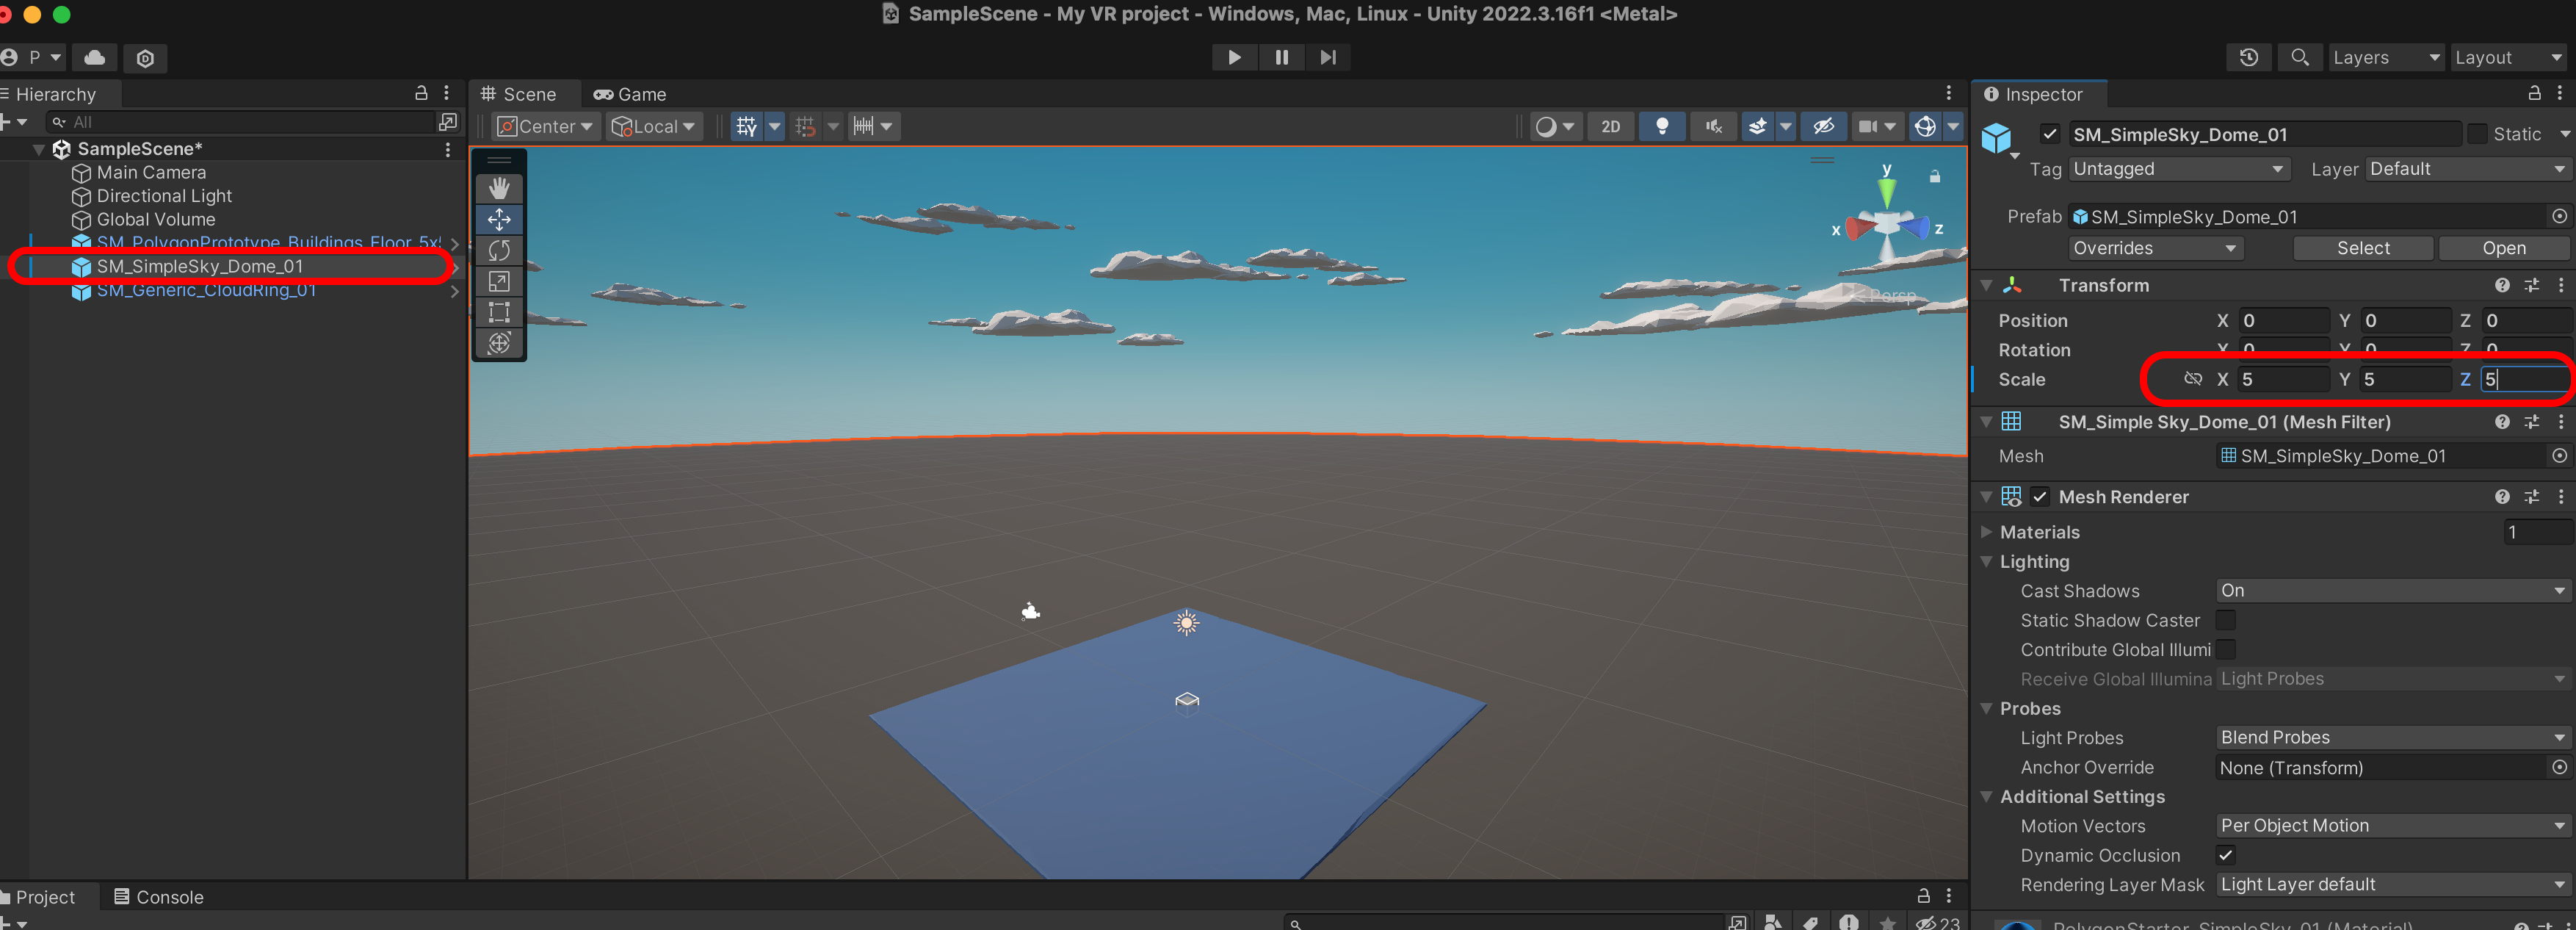
Task: Select Directional Light in Hierarchy
Action: (164, 196)
